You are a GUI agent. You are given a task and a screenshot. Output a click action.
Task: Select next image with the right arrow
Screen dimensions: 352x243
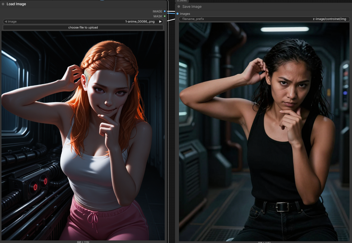[160, 21]
